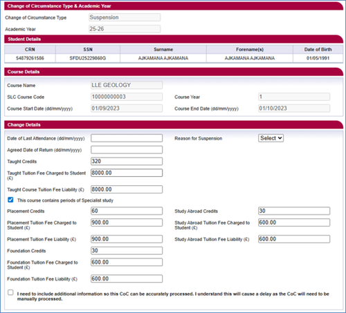Open the Reason for Suspension dropdown
346x313 pixels.
pyautogui.click(x=271, y=138)
